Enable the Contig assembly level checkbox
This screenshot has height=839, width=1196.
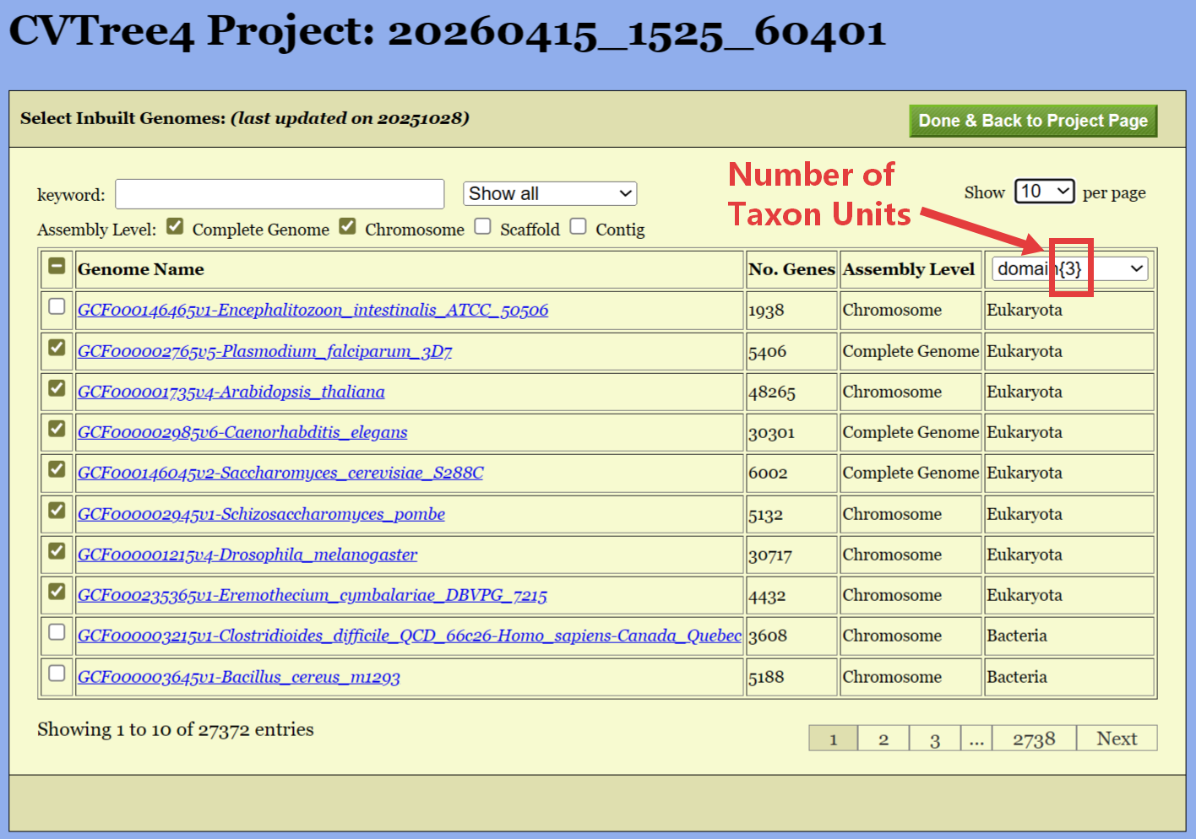578,226
